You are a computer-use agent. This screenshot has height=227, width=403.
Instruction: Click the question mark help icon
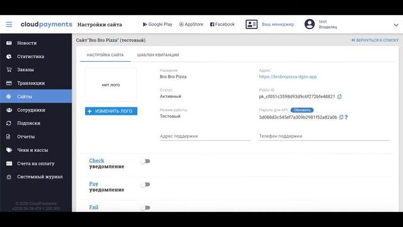click(x=346, y=117)
